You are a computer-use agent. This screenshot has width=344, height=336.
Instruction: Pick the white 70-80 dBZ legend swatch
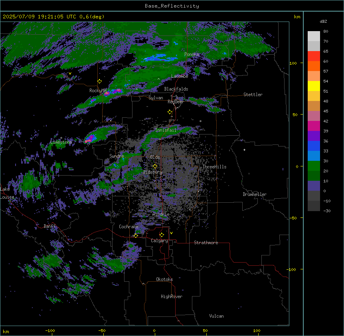[314, 36]
